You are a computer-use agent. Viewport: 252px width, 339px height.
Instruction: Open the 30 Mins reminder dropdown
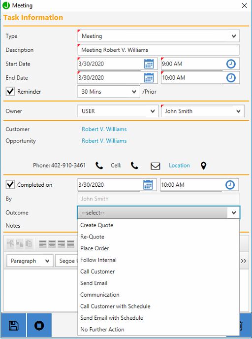coord(109,92)
